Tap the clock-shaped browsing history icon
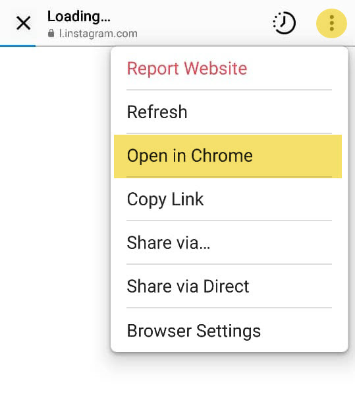Image resolution: width=355 pixels, height=412 pixels. [x=285, y=23]
